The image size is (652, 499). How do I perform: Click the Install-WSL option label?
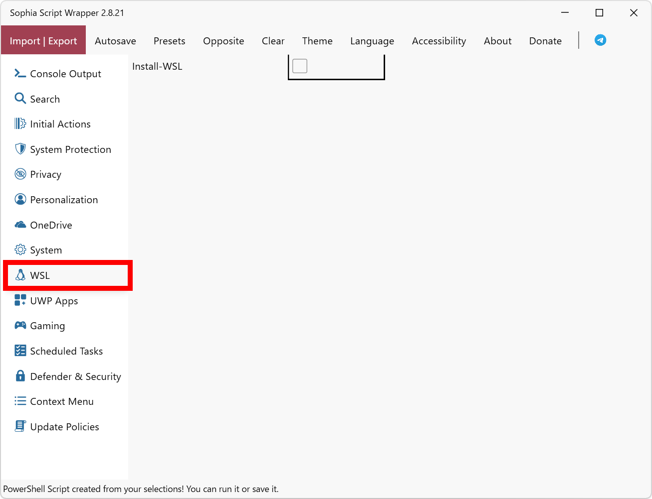(x=157, y=66)
